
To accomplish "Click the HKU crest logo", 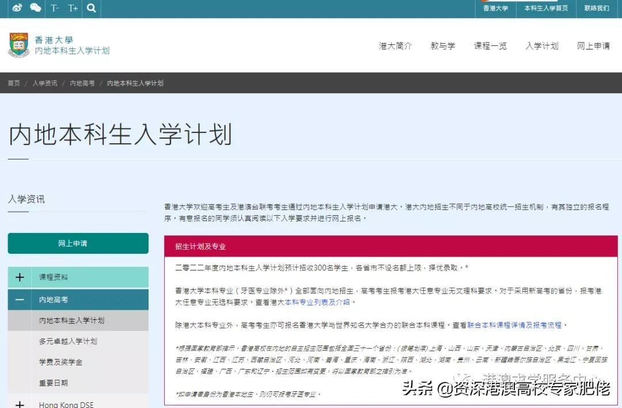I will click(18, 45).
